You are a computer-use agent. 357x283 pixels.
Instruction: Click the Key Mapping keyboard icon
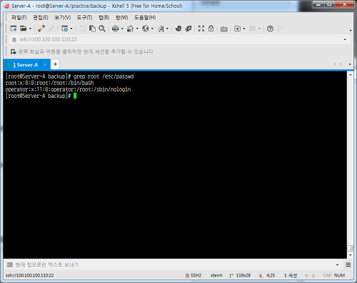pyautogui.click(x=224, y=29)
